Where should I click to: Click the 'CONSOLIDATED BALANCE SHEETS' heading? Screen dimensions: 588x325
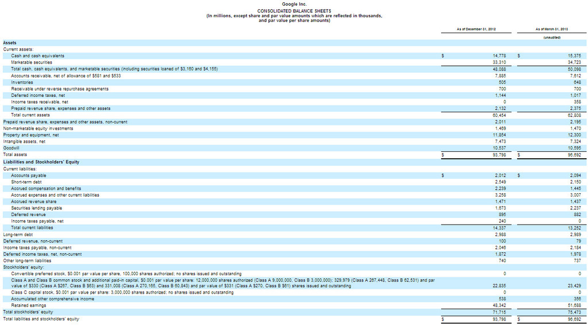(x=294, y=10)
